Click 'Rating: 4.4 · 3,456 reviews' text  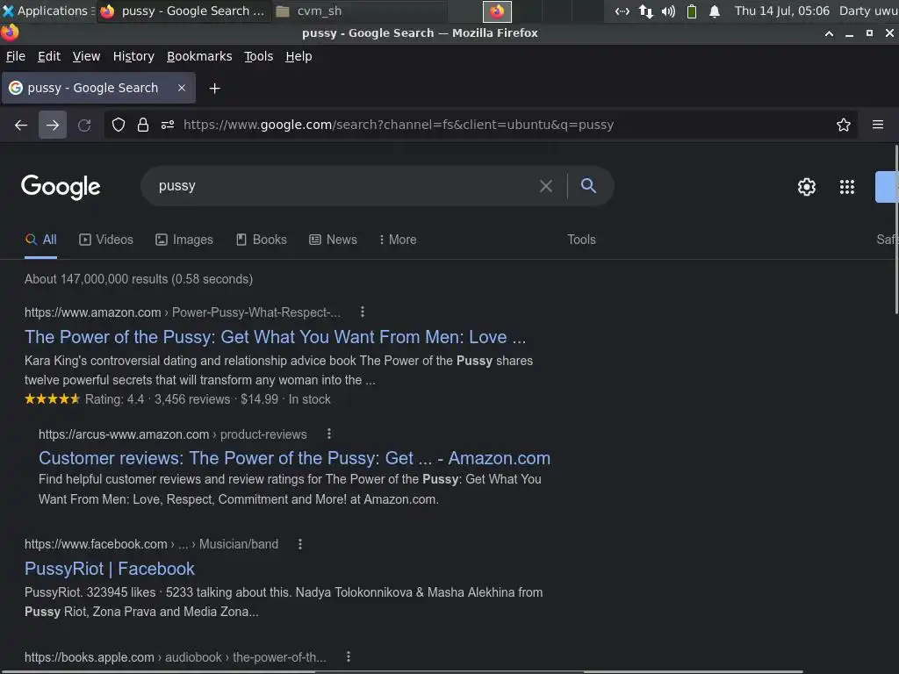tap(158, 399)
